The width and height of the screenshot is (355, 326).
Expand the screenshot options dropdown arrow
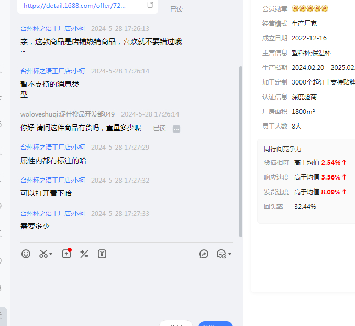[x=51, y=254]
